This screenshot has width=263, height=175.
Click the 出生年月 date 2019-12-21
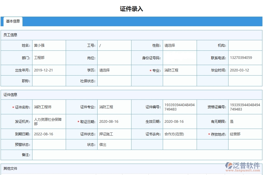coord(49,70)
